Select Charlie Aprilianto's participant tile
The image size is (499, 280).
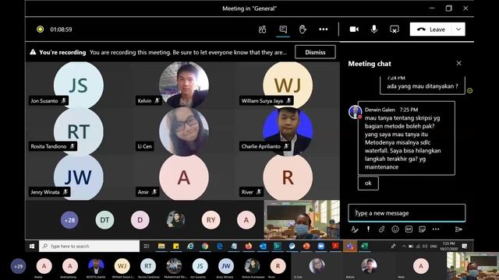[288, 131]
